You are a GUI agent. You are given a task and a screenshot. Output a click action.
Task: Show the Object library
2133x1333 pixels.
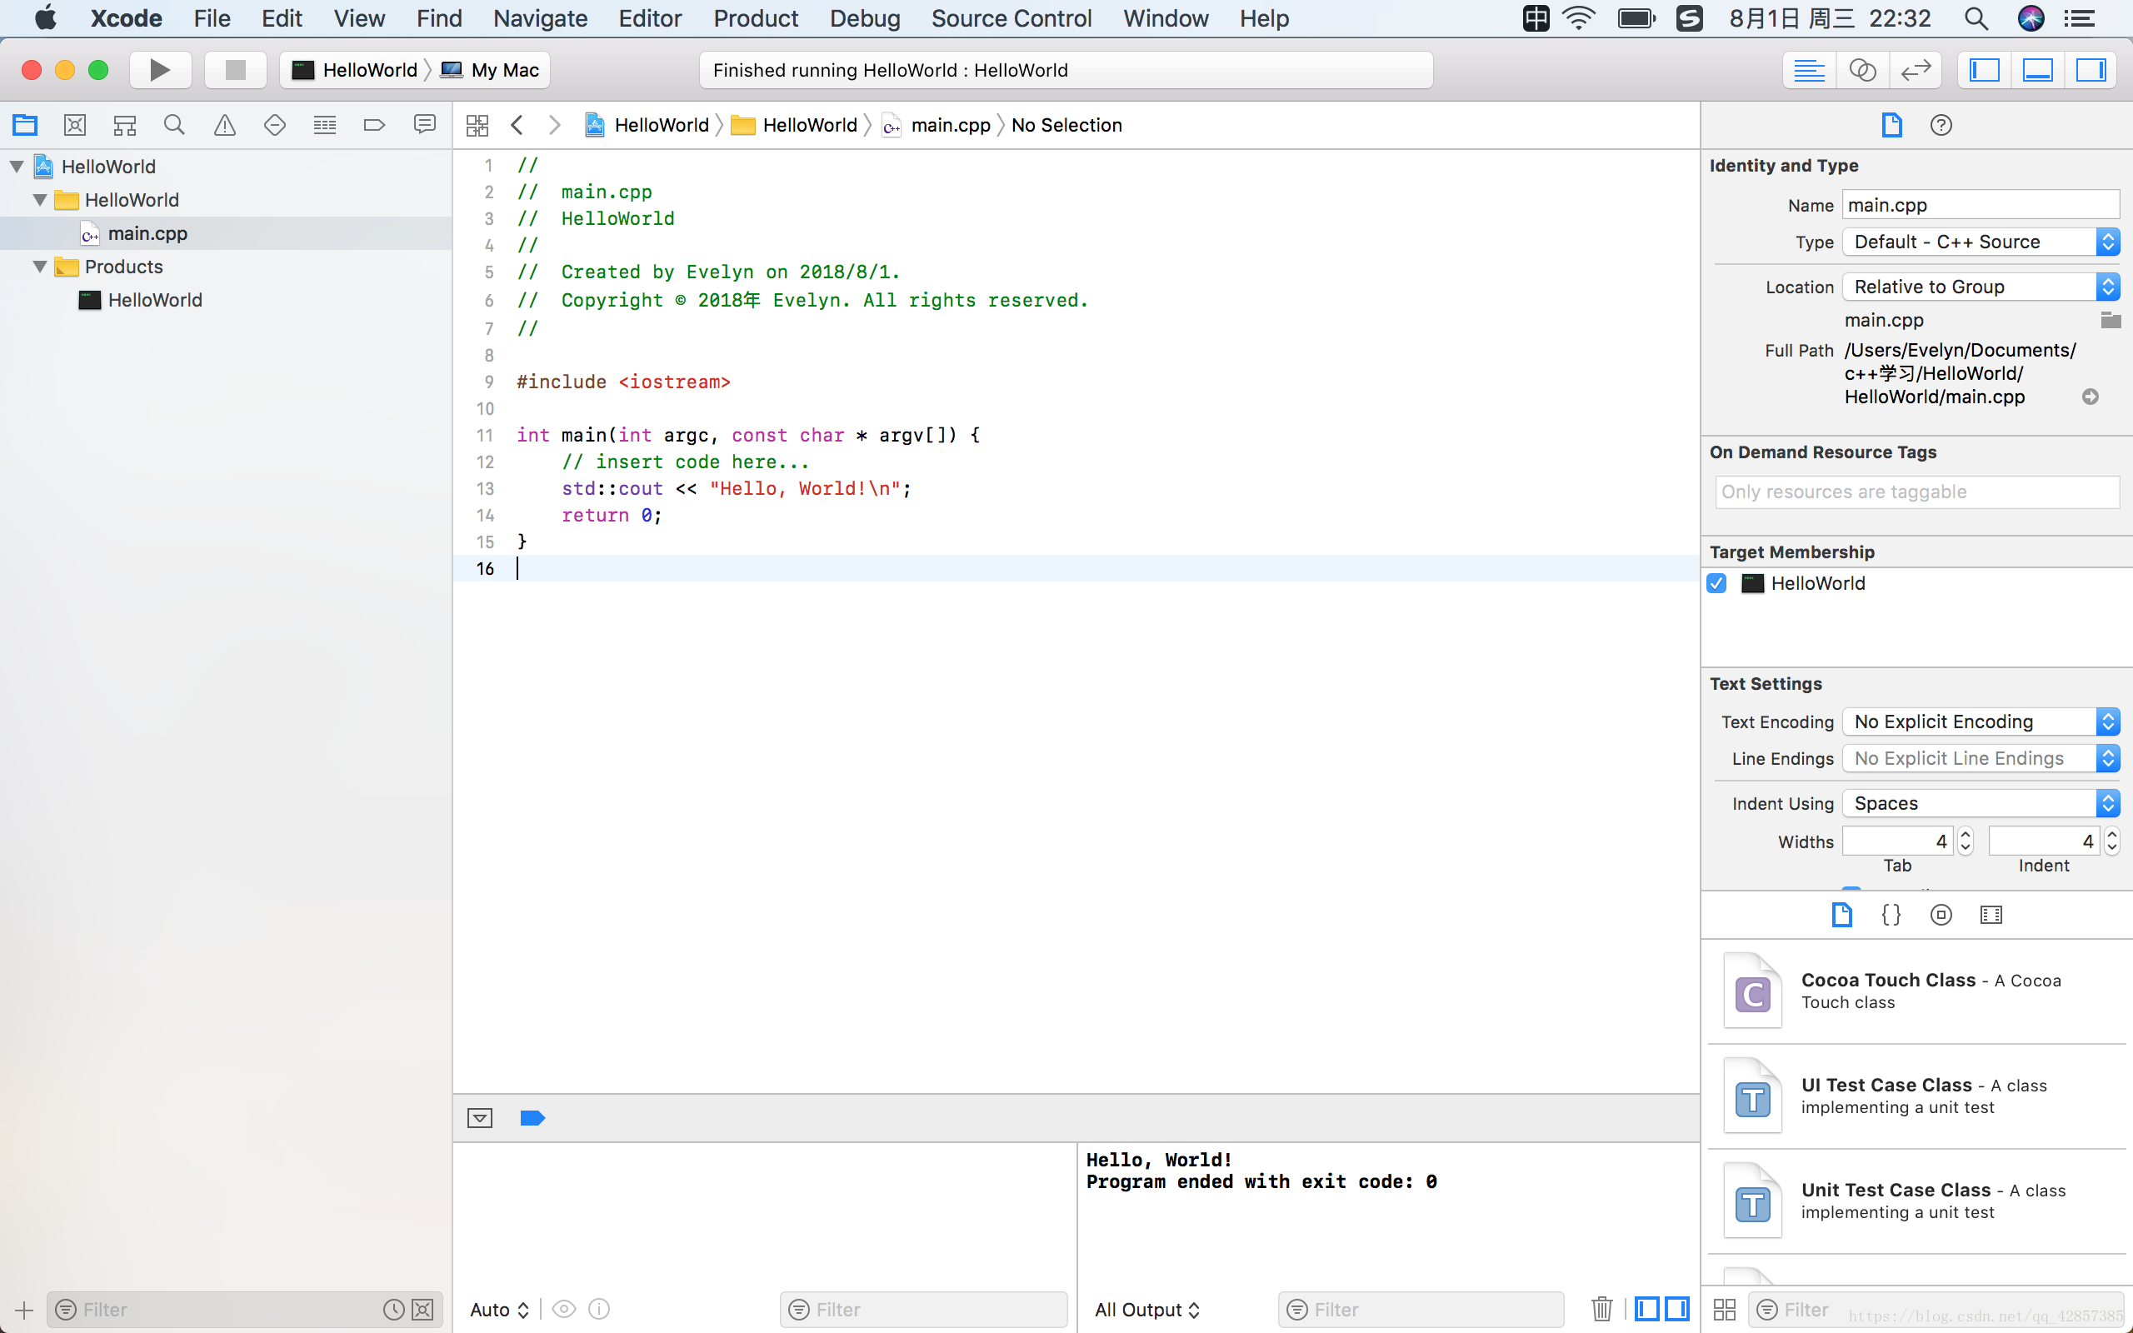click(x=1941, y=914)
